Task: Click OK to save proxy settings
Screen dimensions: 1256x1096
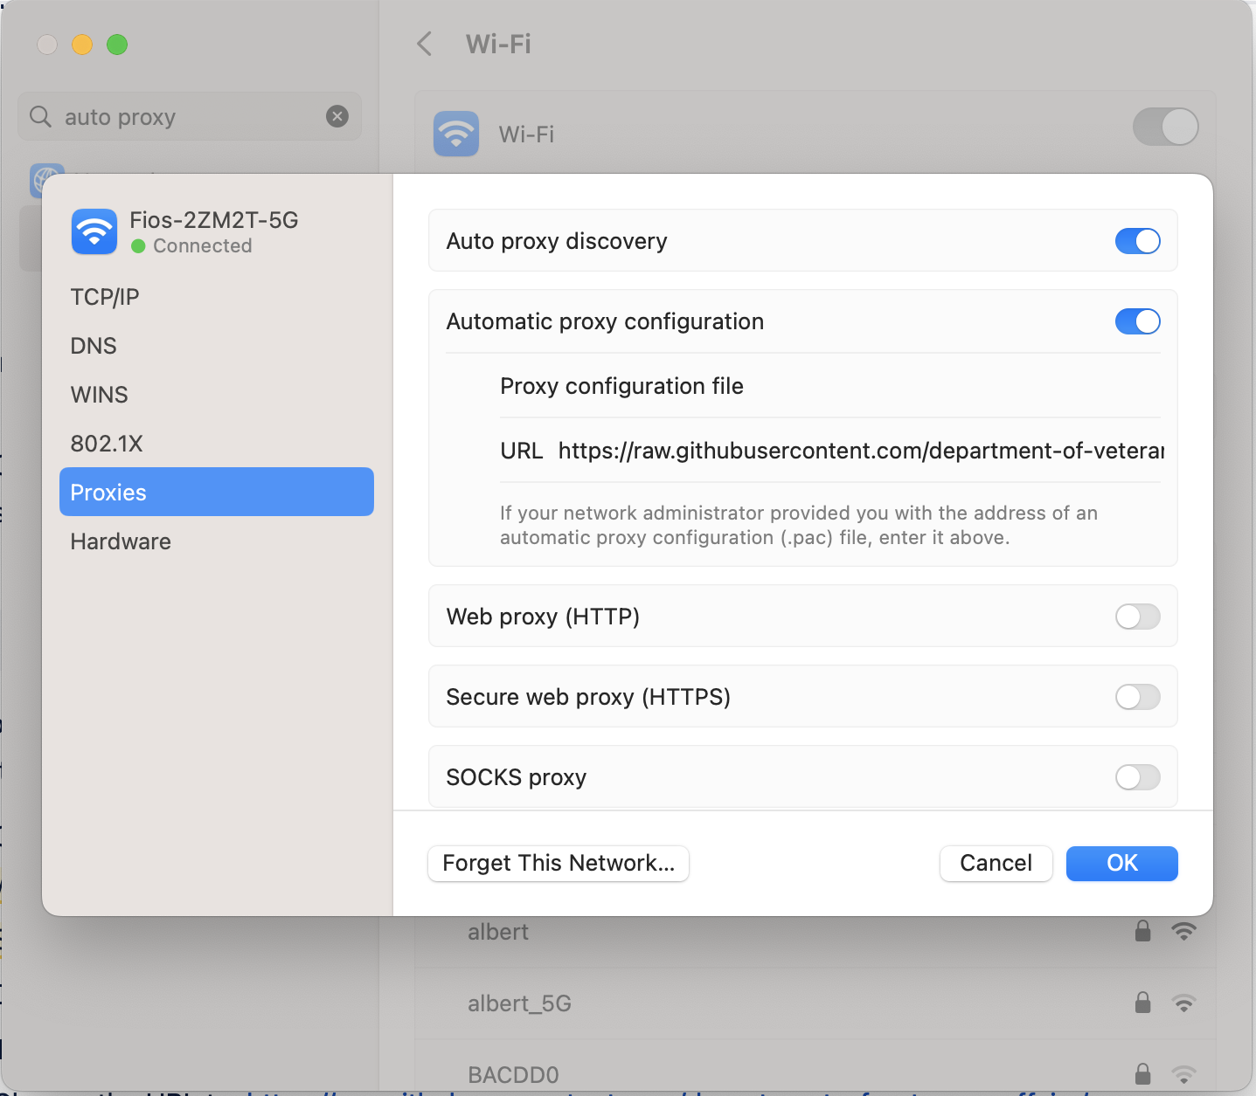Action: [1121, 863]
